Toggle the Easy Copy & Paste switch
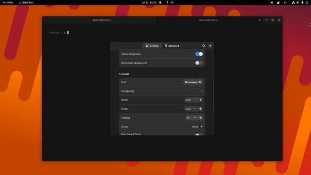 click(199, 135)
